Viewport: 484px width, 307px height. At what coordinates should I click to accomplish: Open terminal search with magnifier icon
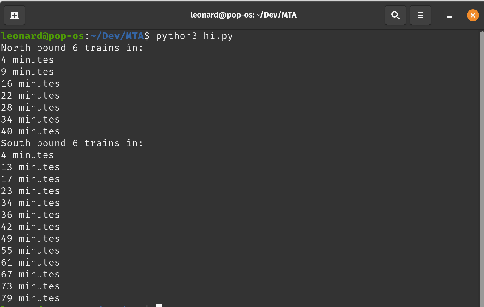click(395, 15)
